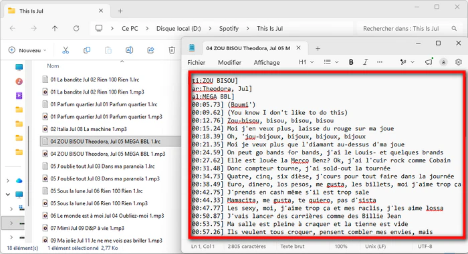Open the Fichier menu in Notepad
This screenshot has width=468, height=254.
pyautogui.click(x=196, y=62)
